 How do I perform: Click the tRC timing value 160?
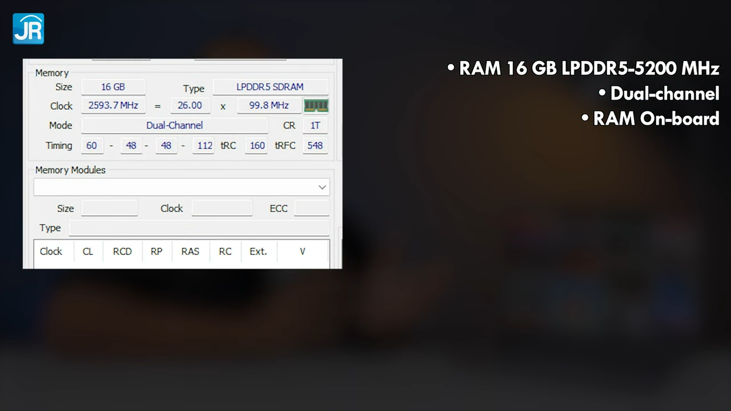click(x=256, y=146)
